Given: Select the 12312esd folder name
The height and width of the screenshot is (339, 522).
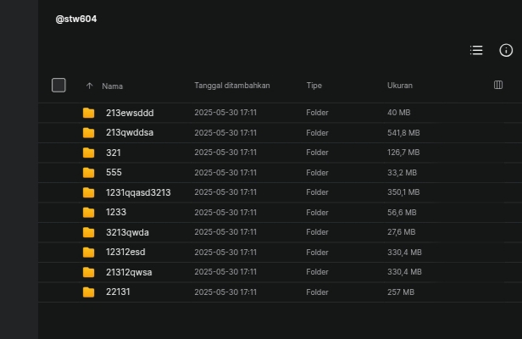Looking at the screenshot, I should [125, 252].
